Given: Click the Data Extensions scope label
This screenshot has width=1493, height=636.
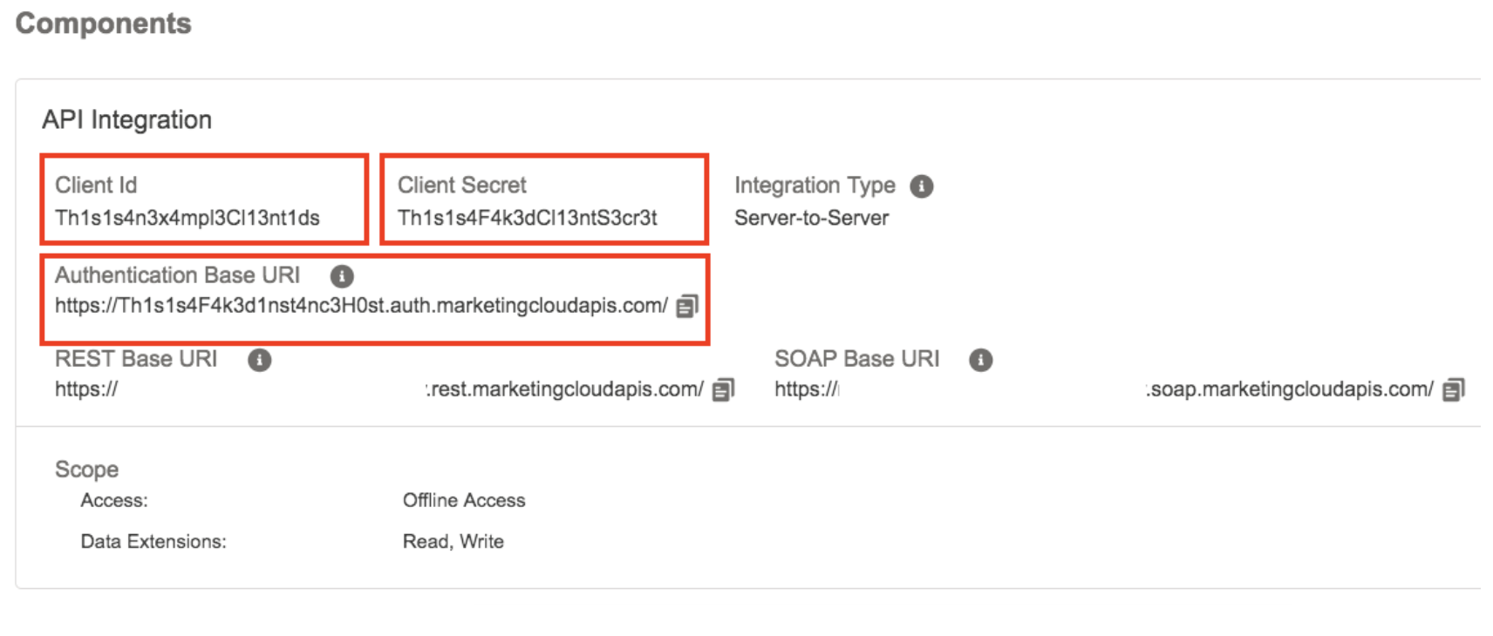Looking at the screenshot, I should pyautogui.click(x=153, y=541).
